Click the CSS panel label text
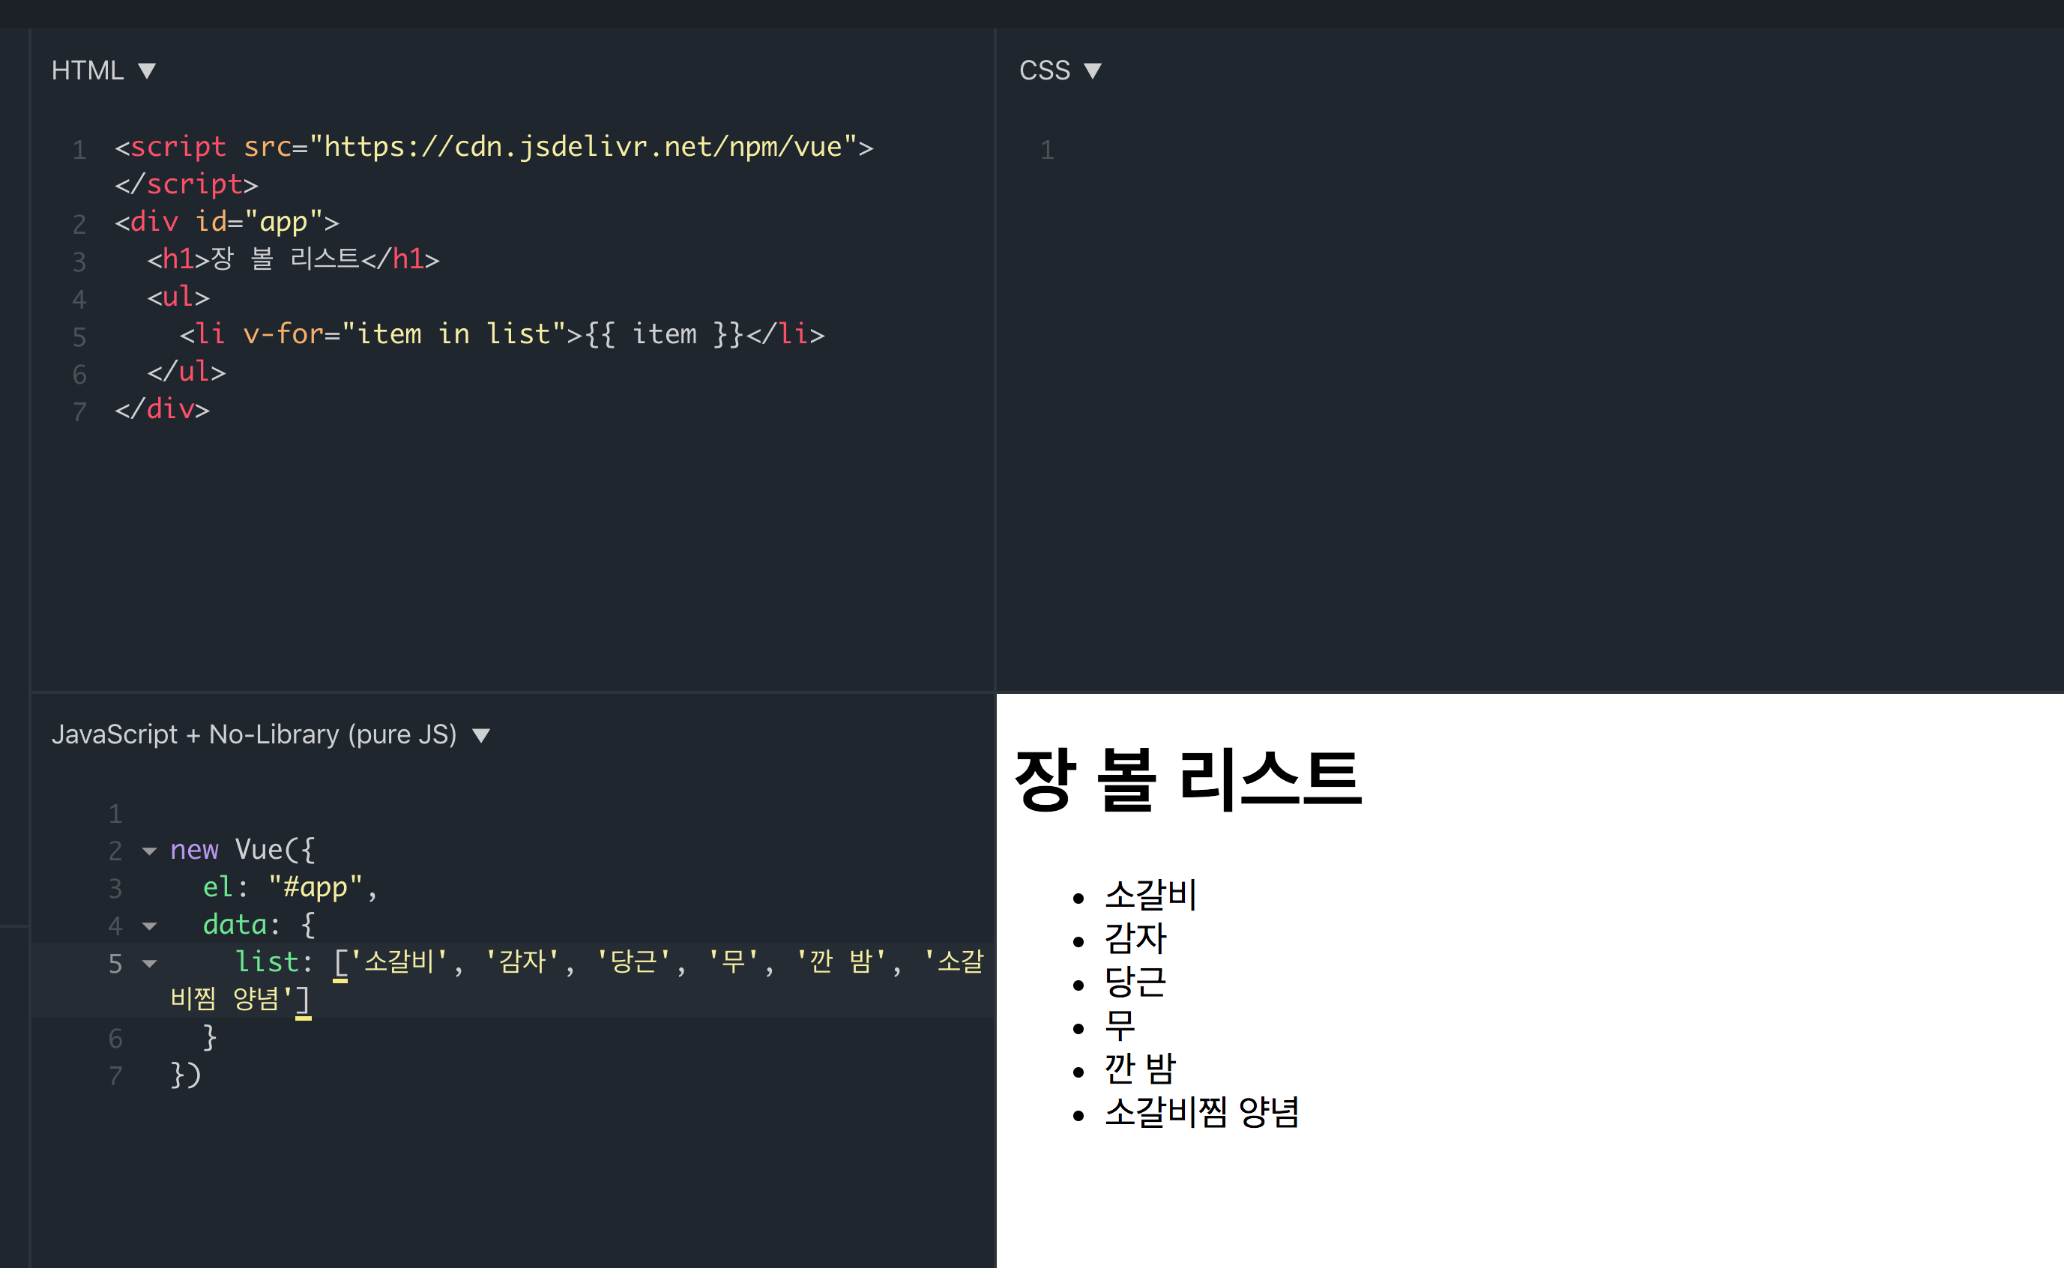Screen dimensions: 2064x1268 1044,70
